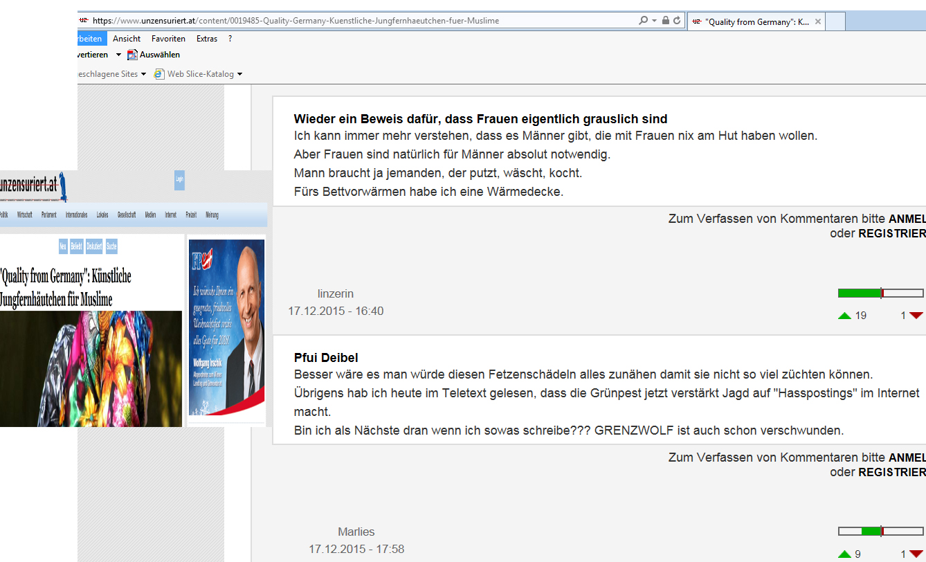Click the Suche button above article headline

(111, 246)
